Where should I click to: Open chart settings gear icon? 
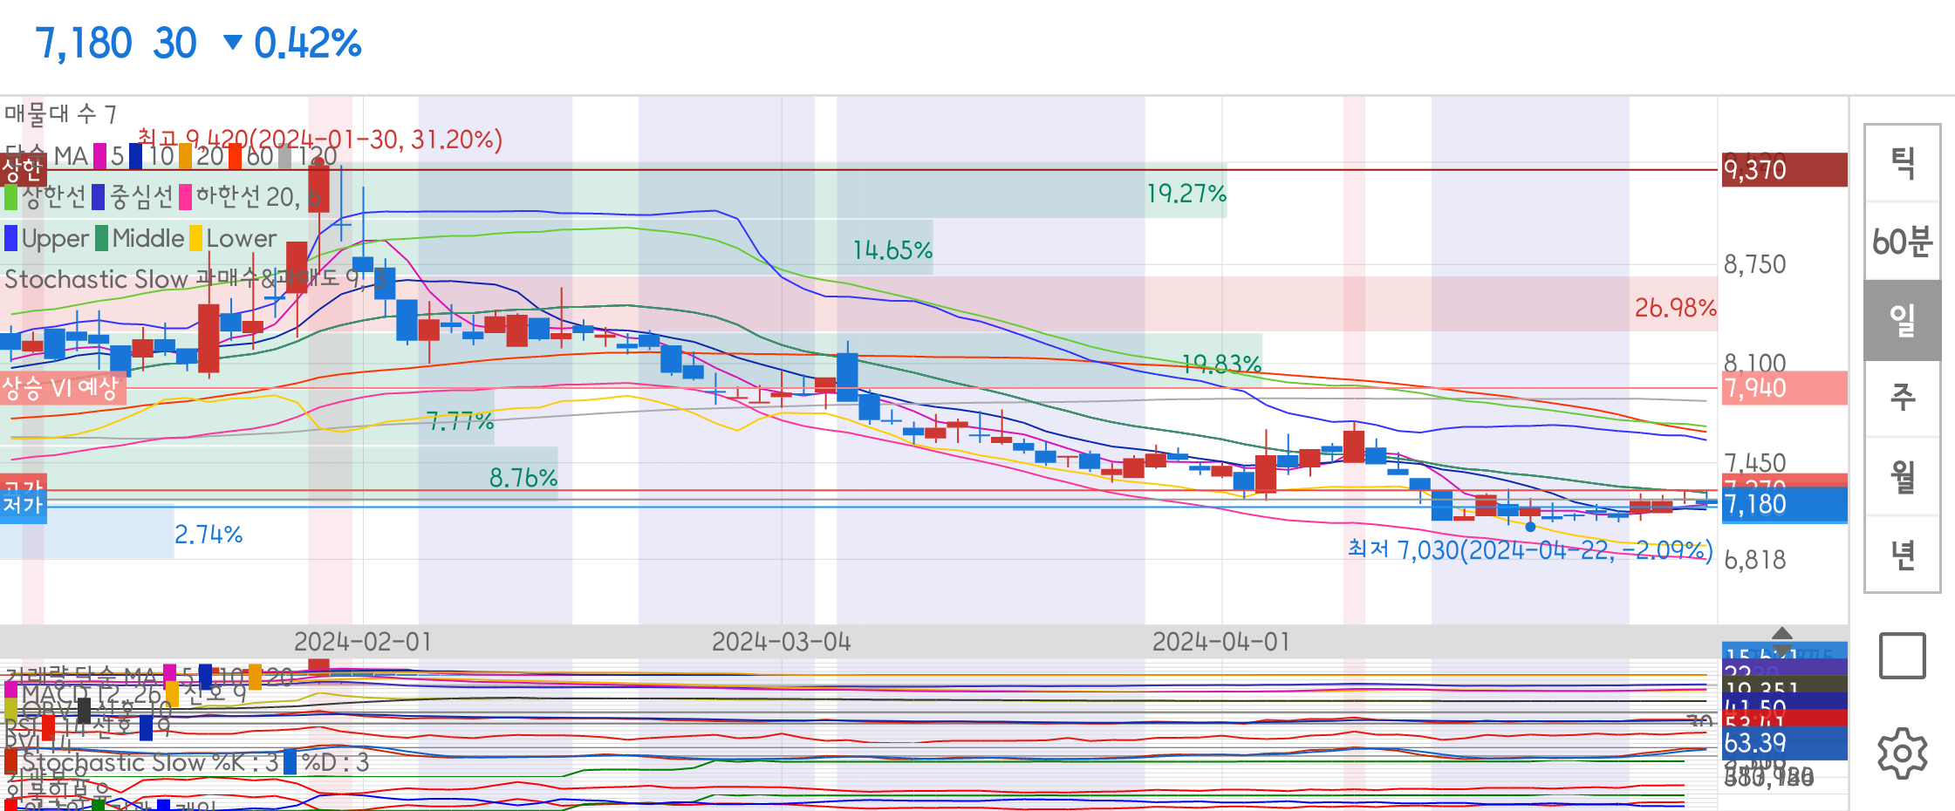1902,753
